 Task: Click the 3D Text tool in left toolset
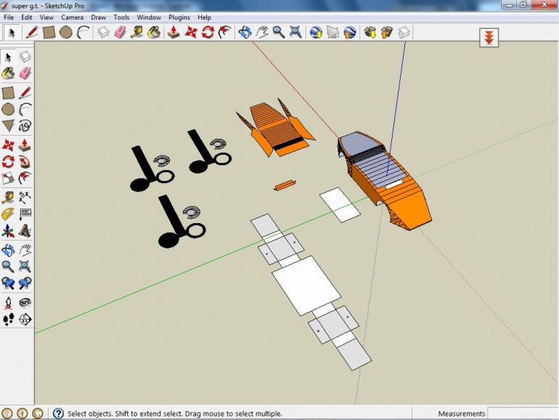tap(25, 230)
